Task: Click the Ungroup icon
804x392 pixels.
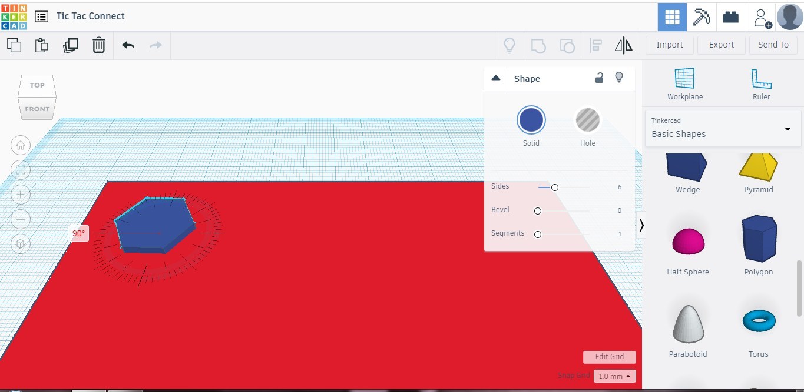Action: coord(567,45)
